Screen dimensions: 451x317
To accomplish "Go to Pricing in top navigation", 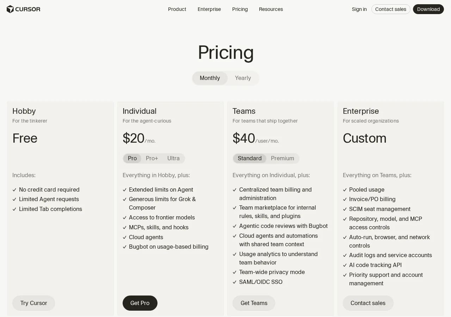I will point(240,9).
